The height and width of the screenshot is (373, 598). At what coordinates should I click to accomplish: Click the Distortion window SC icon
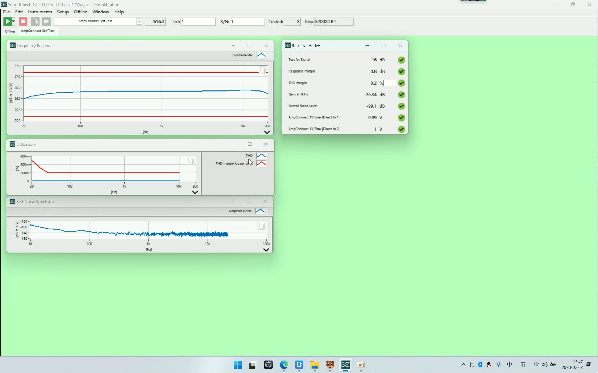point(12,144)
